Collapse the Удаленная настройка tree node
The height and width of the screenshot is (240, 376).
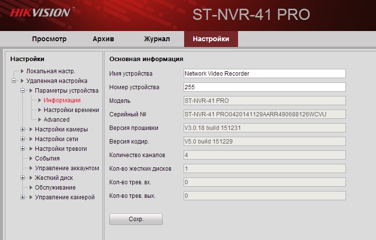(x=14, y=81)
